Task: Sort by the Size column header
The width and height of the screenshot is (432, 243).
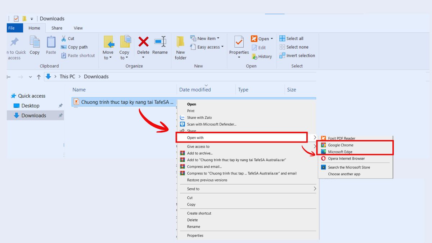Action: point(292,90)
